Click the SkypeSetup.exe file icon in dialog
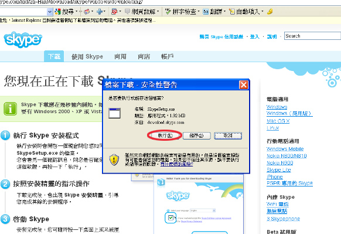This screenshot has height=234, width=341. (x=114, y=113)
